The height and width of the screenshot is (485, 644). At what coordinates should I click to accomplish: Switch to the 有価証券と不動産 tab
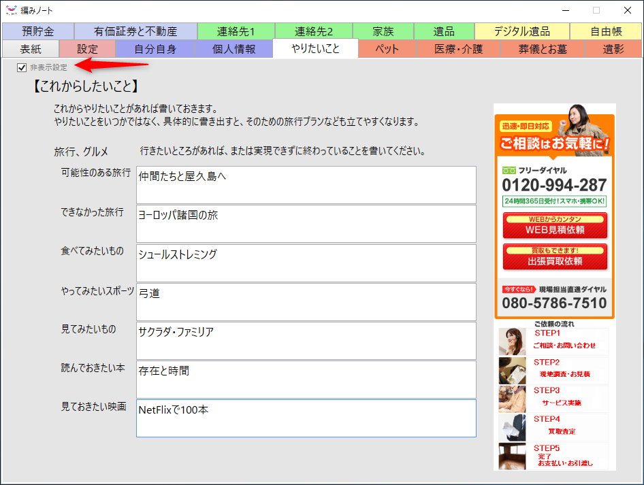(x=136, y=31)
